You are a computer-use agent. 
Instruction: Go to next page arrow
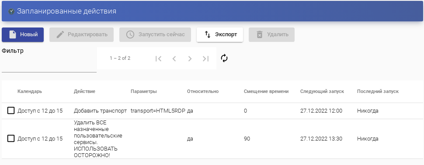[190, 58]
